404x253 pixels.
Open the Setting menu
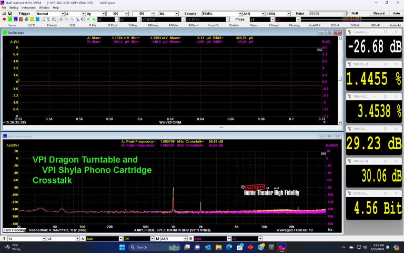coord(14,8)
